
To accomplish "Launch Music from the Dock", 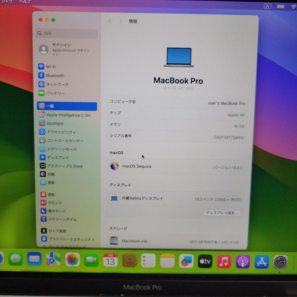I will (x=224, y=261).
